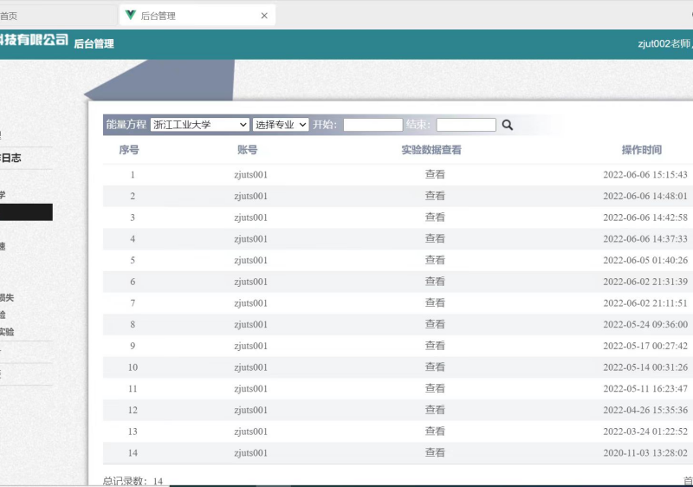Screen dimensions: 693x487
Task: Click the 后台管理 header title
Action: pos(94,43)
